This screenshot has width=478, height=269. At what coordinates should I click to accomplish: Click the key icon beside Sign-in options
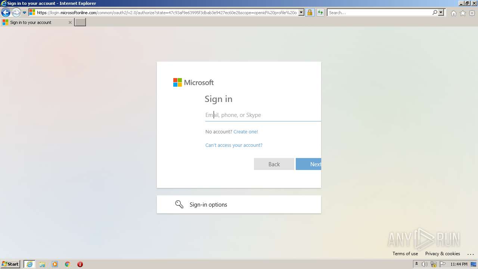tap(179, 204)
